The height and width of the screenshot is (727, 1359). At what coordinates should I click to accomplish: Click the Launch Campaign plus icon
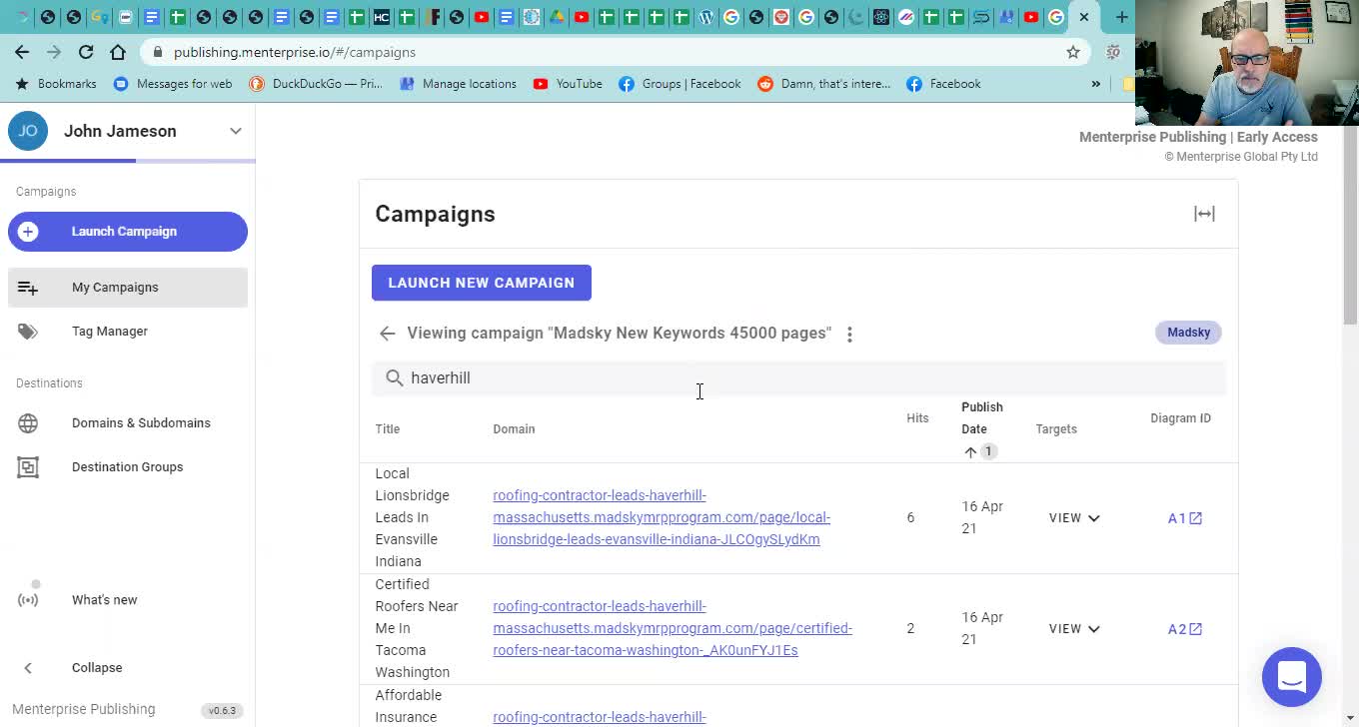point(28,232)
